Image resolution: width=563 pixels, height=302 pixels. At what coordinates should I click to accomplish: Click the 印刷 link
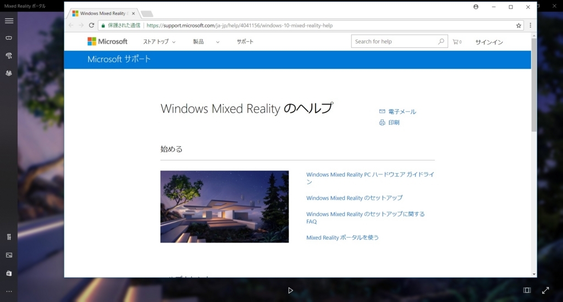[394, 123]
